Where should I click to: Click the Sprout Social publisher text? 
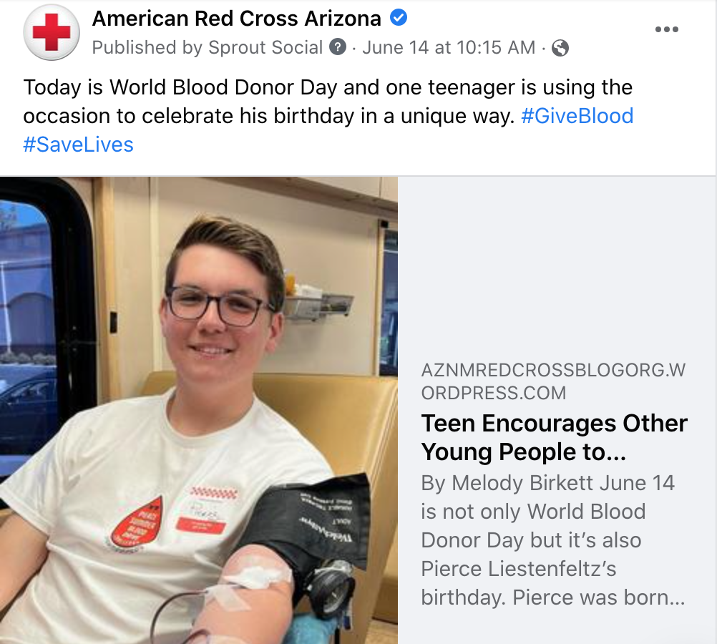click(x=265, y=47)
